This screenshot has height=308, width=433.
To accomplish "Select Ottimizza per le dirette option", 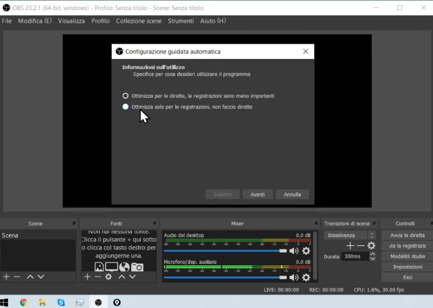I will 126,96.
